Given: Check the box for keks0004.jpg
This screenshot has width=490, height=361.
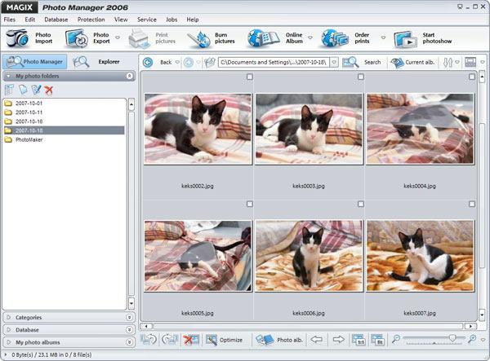Looking at the screenshot, I should click(x=472, y=77).
